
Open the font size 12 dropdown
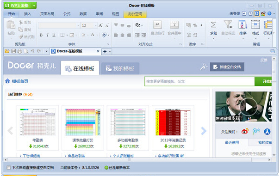tap(96, 26)
